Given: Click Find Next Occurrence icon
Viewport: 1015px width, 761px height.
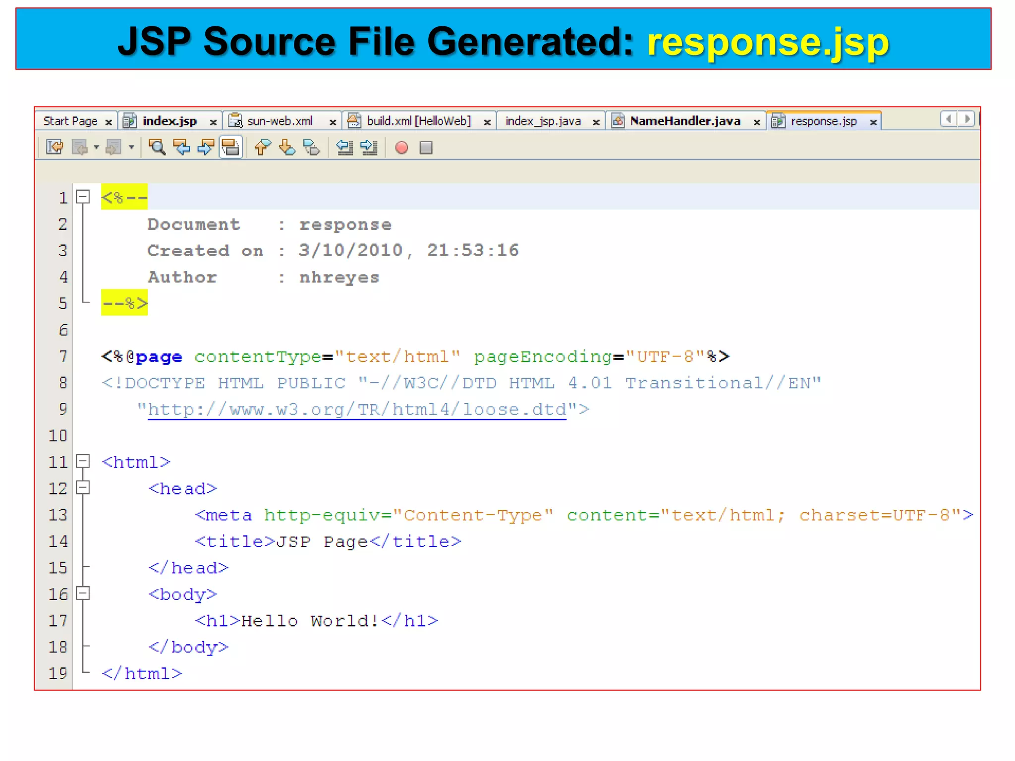Looking at the screenshot, I should point(206,147).
